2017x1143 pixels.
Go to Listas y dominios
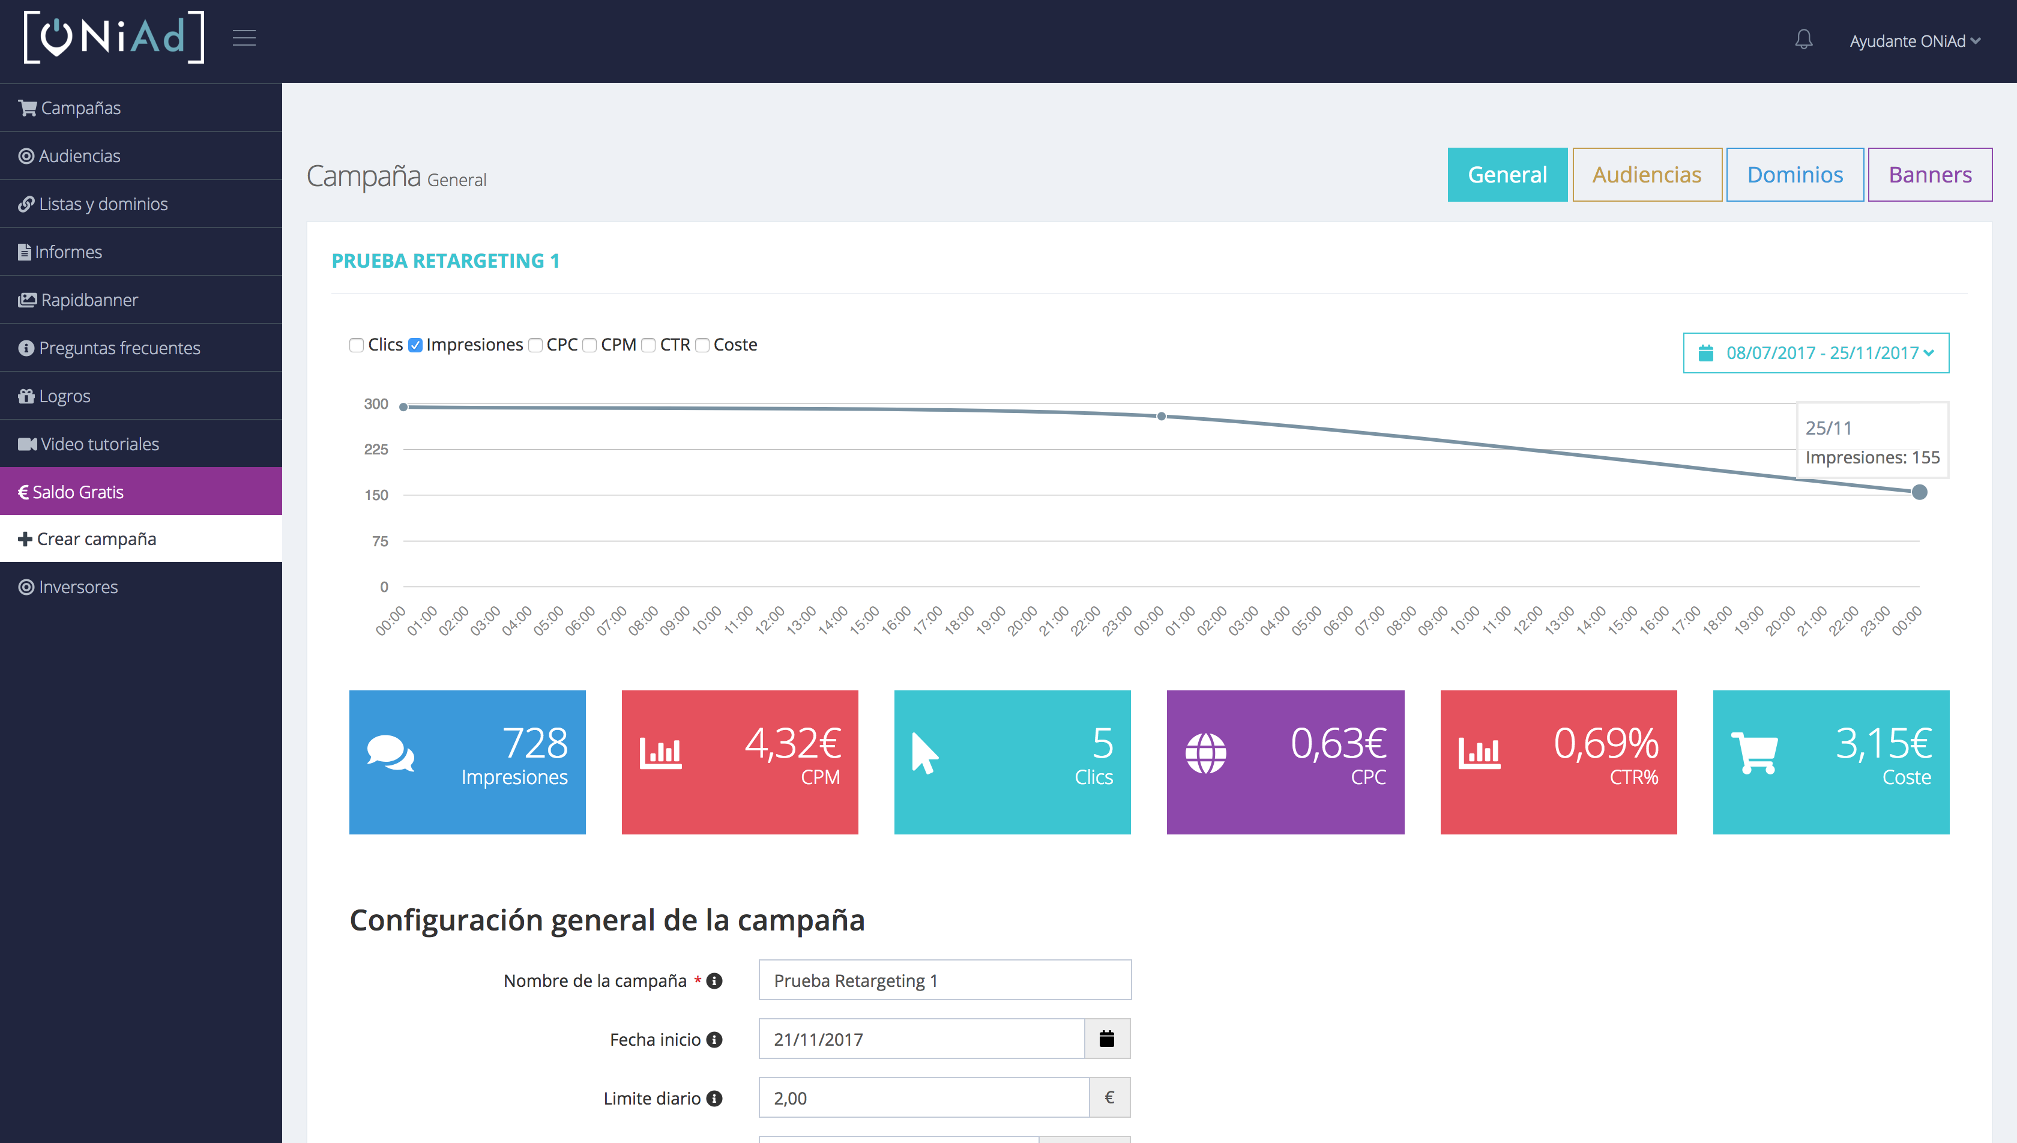pos(141,204)
